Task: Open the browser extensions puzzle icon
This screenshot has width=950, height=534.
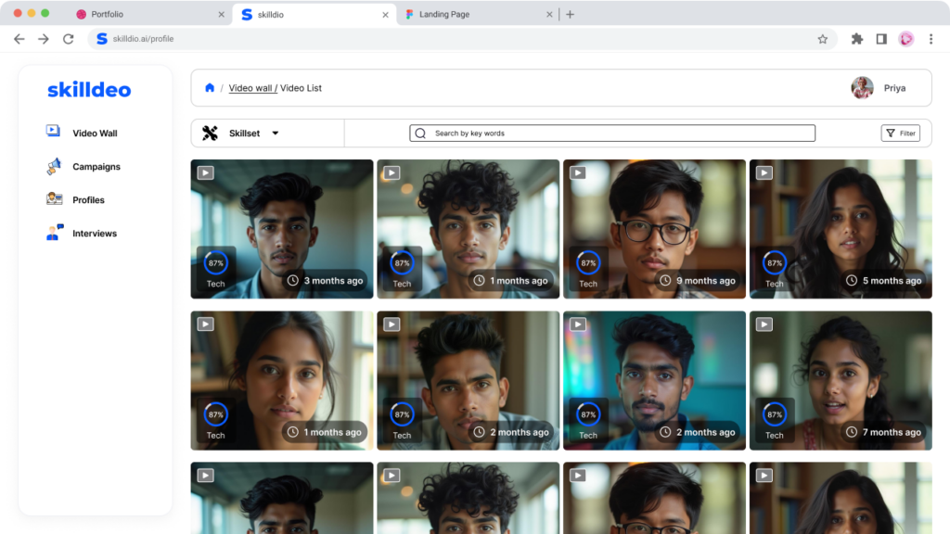Action: click(x=856, y=39)
